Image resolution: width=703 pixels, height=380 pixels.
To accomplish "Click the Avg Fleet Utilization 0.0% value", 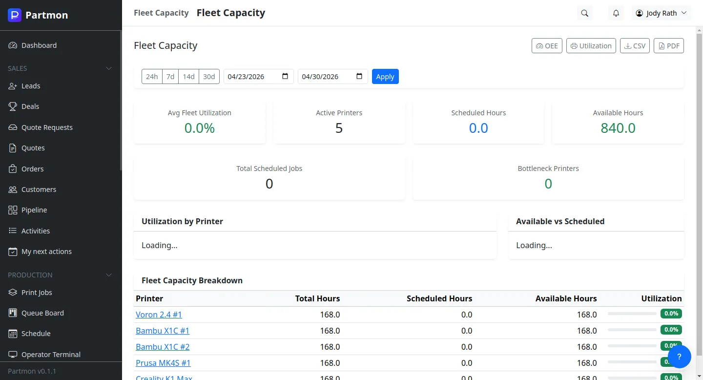I will coord(200,128).
